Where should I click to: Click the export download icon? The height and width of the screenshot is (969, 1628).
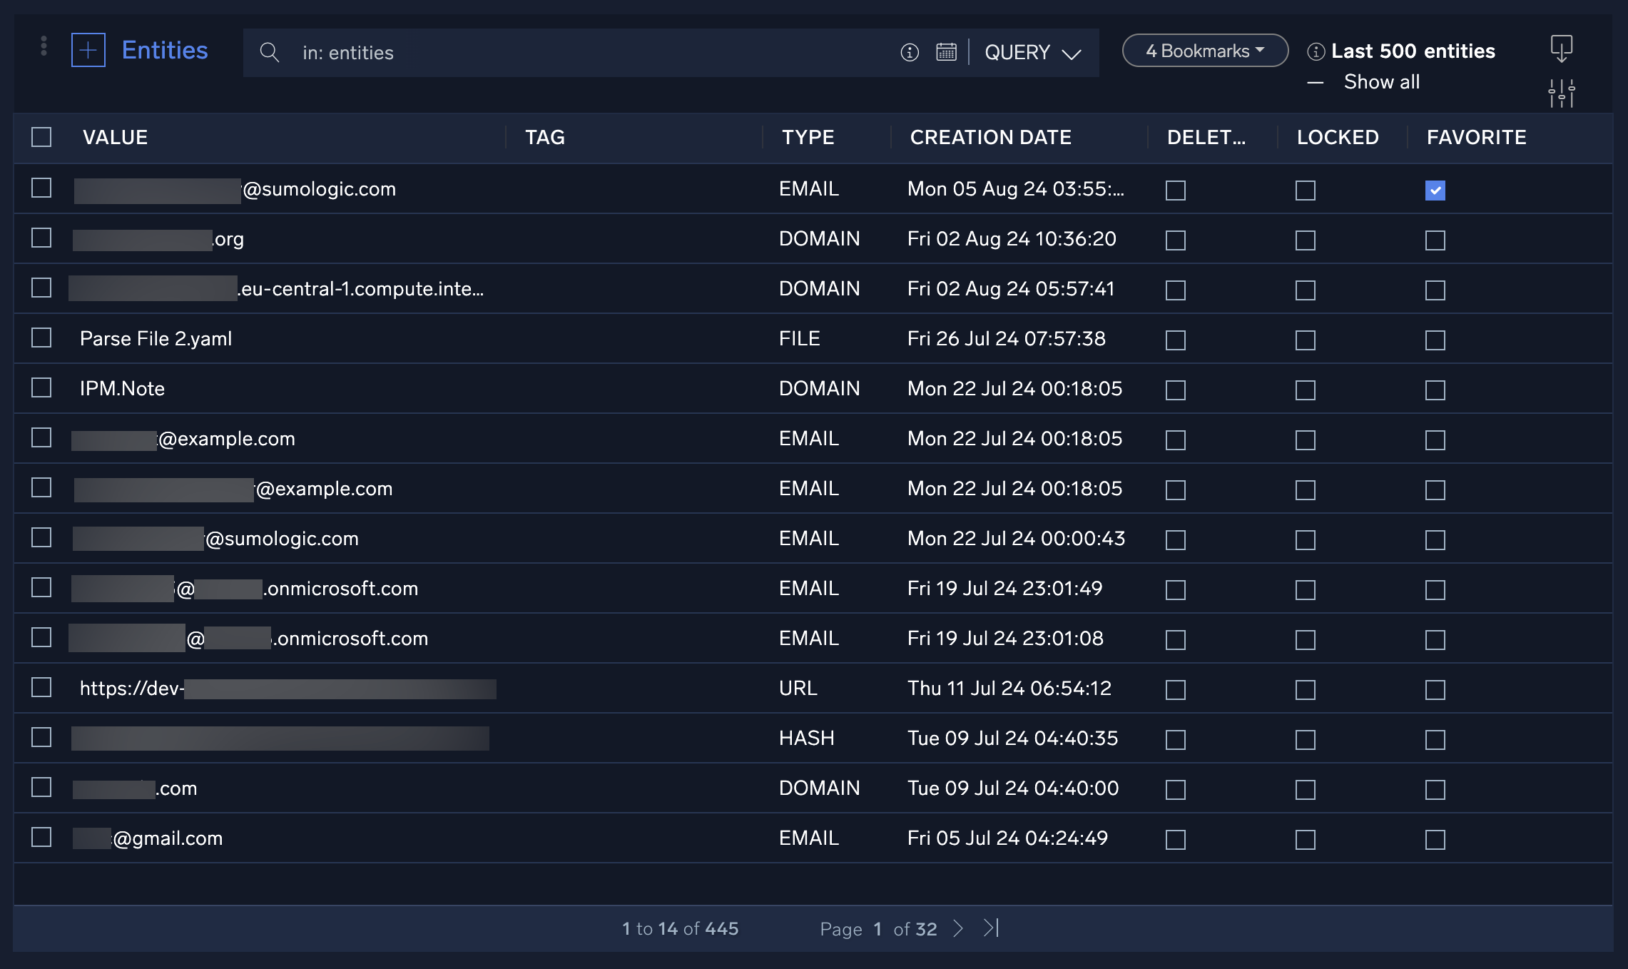click(x=1562, y=49)
